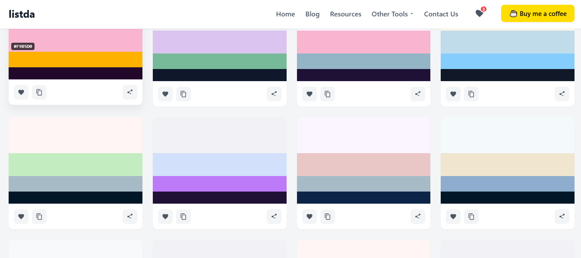The width and height of the screenshot is (581, 258).
Task: Open the Blog page
Action: [313, 14]
